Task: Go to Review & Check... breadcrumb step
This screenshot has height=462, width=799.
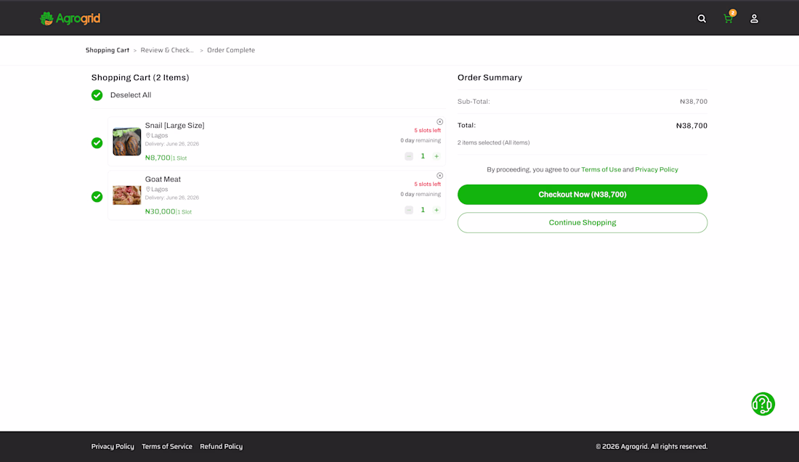Action: (167, 50)
